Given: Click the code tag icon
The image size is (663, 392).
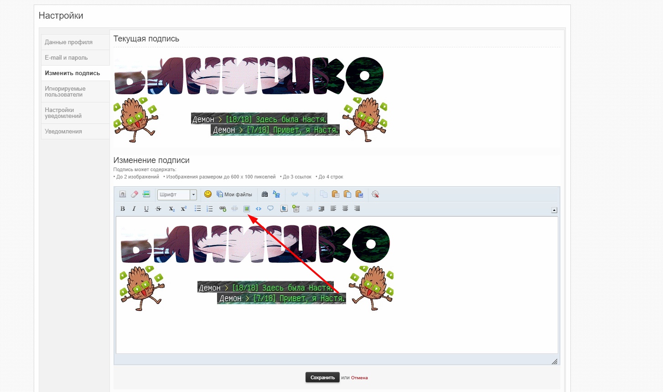Looking at the screenshot, I should point(259,209).
